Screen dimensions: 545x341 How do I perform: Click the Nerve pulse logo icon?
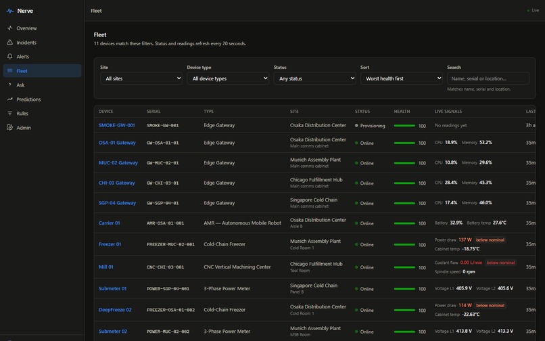[x=10, y=11]
